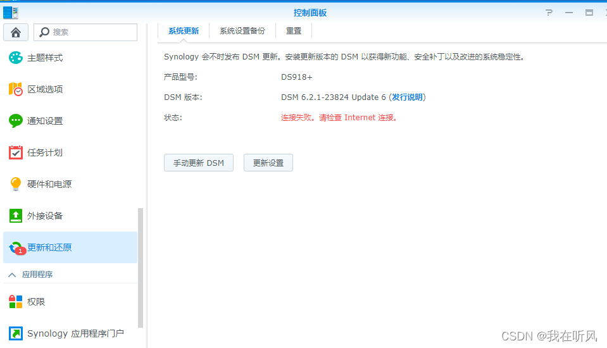The image size is (607, 348).
Task: Click the red connection failed status text
Action: click(x=339, y=118)
